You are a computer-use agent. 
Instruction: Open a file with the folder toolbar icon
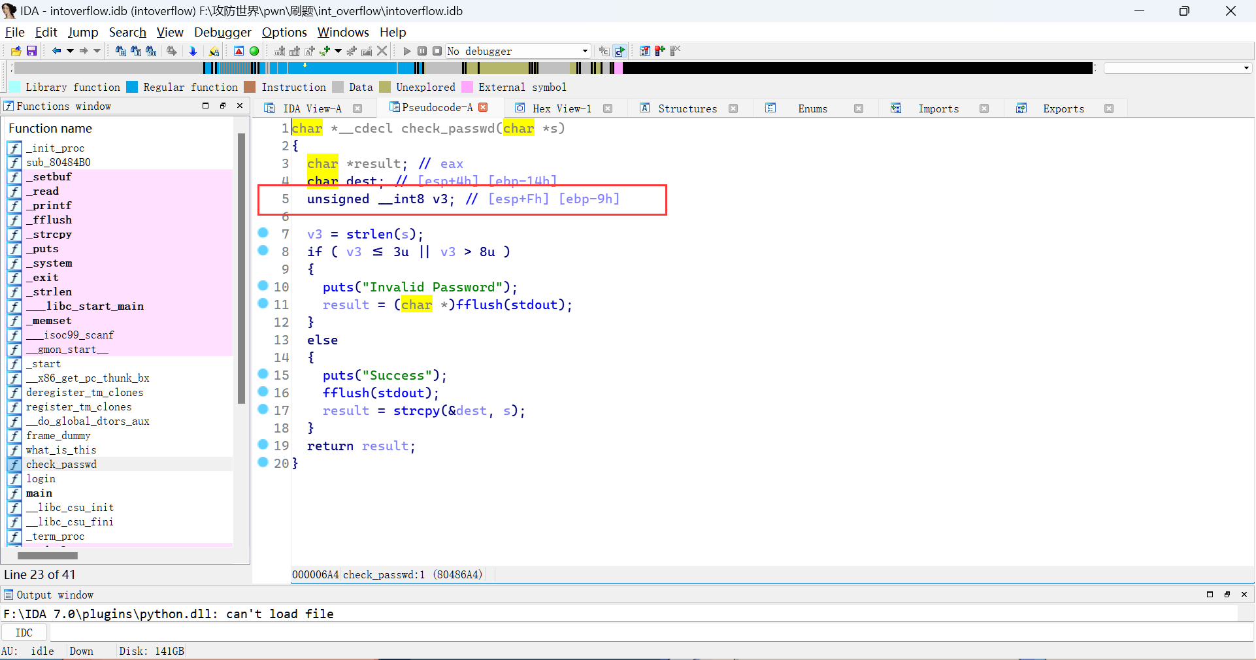16,51
